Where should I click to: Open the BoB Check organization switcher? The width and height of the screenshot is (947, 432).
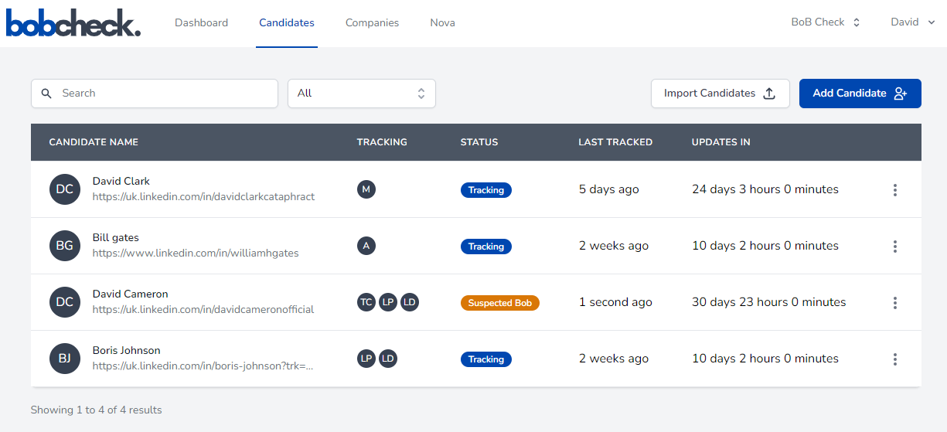(x=825, y=22)
